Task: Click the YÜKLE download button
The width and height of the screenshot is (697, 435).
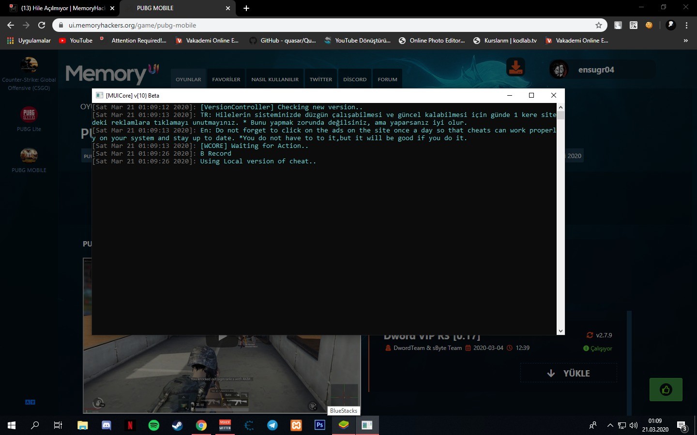Action: coord(568,373)
